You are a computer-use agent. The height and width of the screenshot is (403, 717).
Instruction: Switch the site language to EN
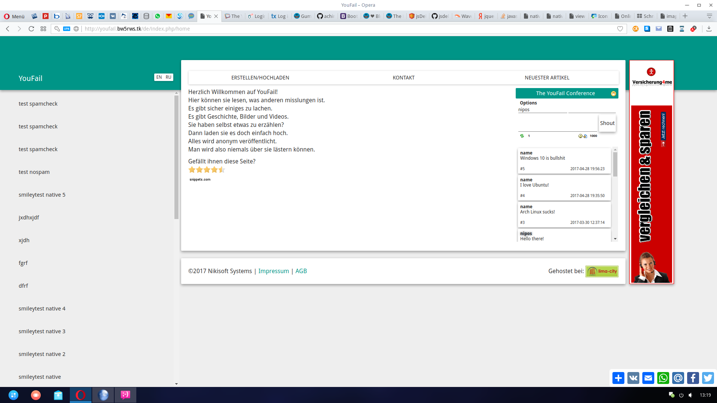point(159,77)
